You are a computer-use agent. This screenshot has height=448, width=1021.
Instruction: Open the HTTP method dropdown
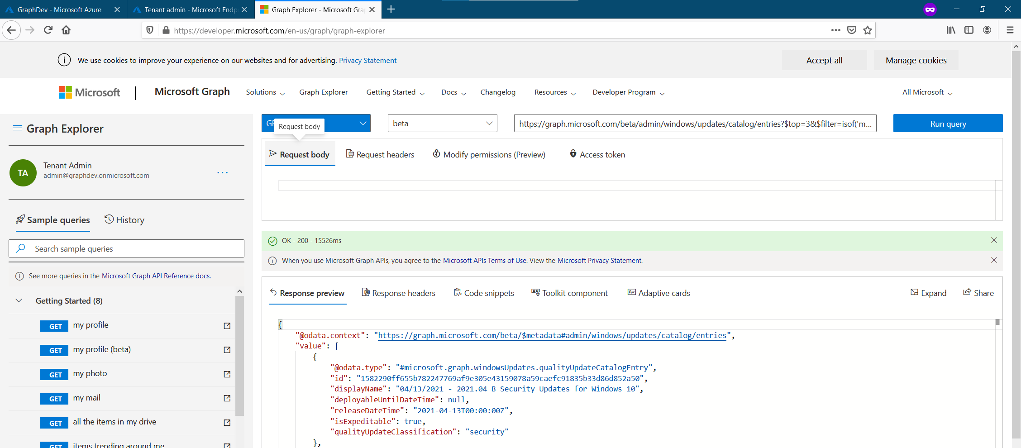pyautogui.click(x=362, y=123)
